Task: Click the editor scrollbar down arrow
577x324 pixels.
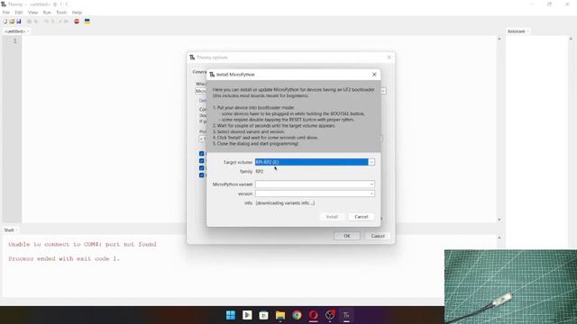Action: [499, 220]
